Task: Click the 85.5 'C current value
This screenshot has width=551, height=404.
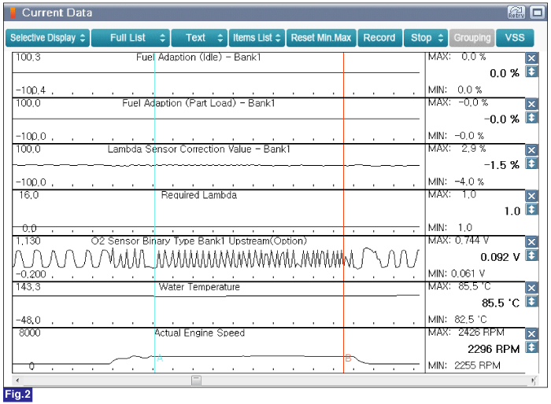Action: 501,303
